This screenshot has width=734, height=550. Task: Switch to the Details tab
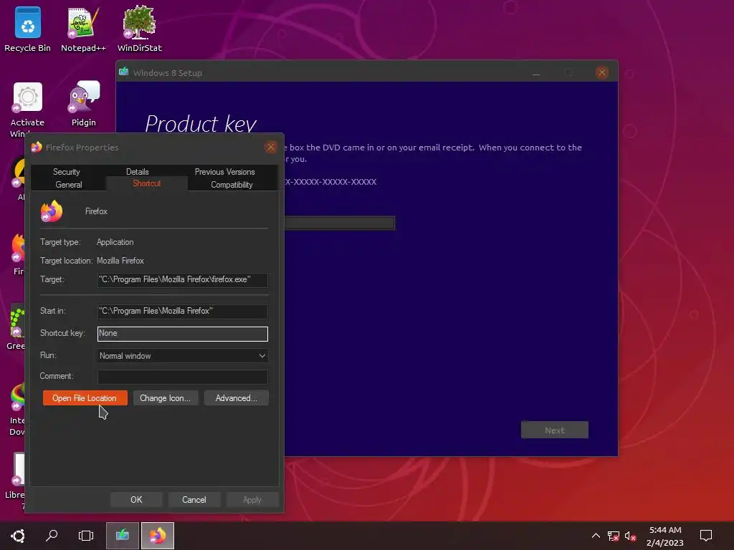coord(137,172)
